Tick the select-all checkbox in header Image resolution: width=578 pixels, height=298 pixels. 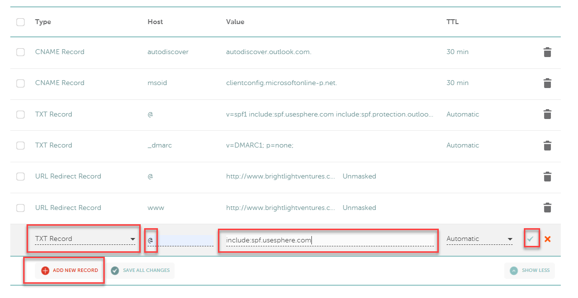20,22
